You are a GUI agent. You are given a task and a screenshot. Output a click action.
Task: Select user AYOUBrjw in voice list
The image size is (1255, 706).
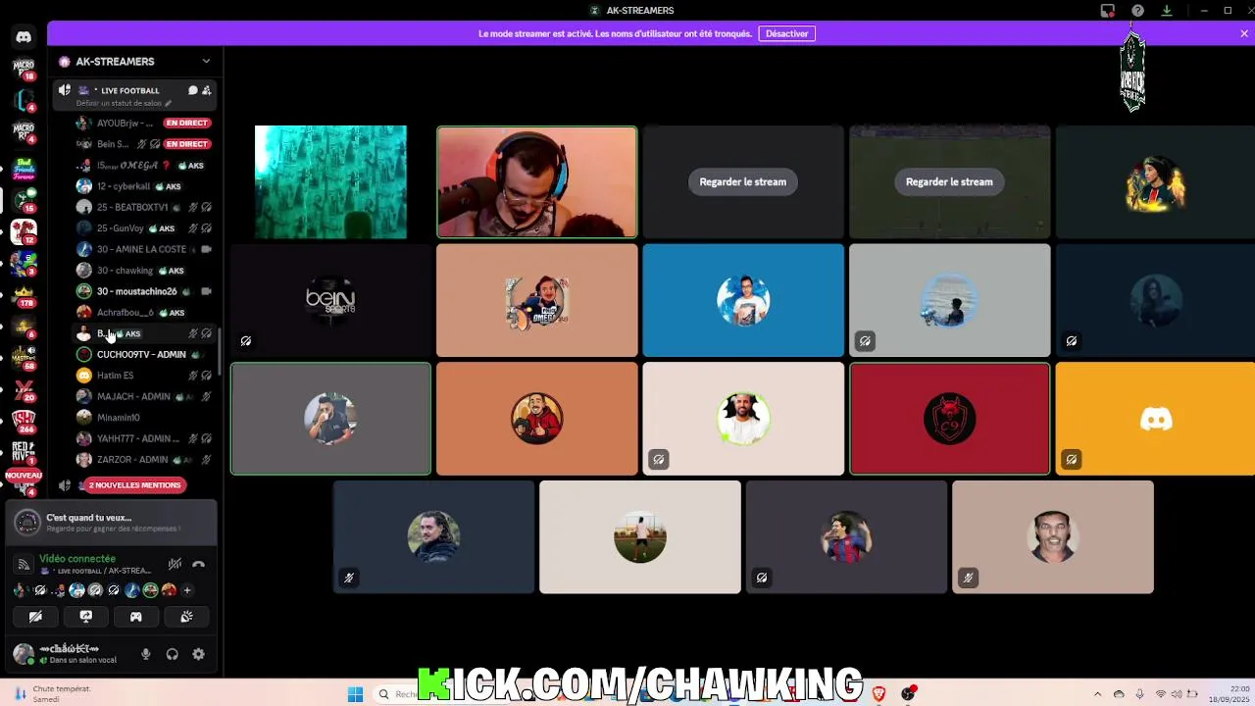144,123
